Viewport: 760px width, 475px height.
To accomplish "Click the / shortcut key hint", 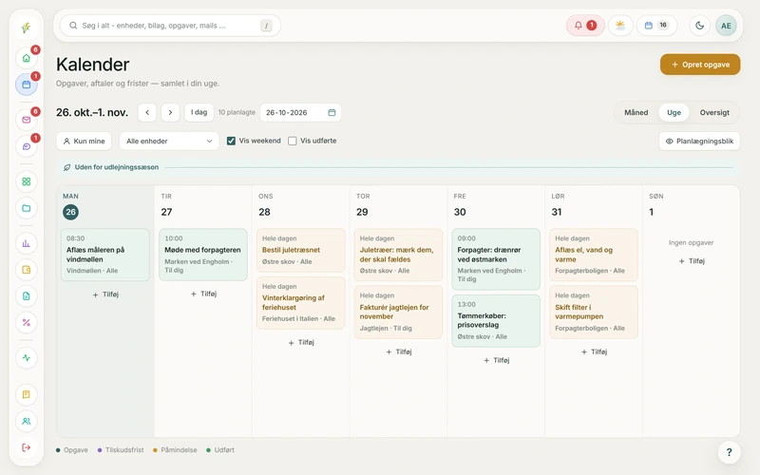I will [266, 26].
